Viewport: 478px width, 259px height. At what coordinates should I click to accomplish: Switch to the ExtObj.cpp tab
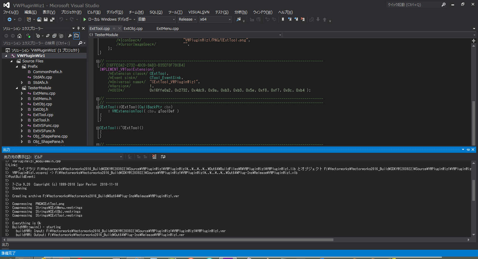pos(133,29)
